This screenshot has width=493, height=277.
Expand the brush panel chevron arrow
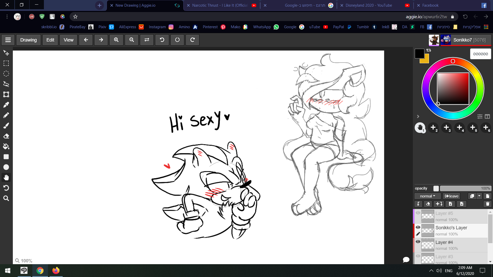coord(418,116)
